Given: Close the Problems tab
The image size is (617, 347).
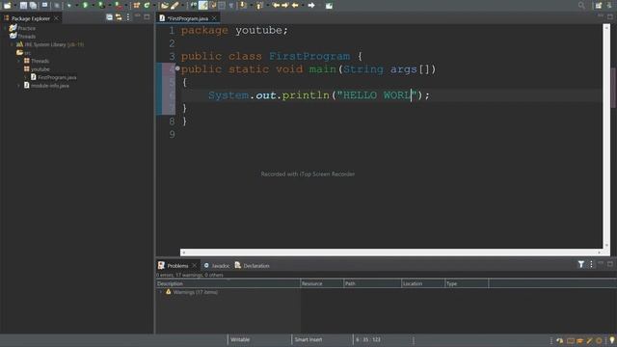Looking at the screenshot, I should coord(194,266).
